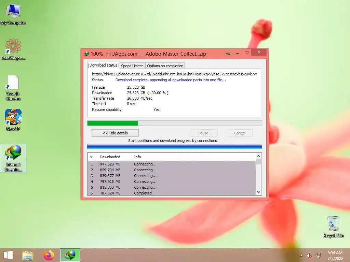Image resolution: width=350 pixels, height=262 pixels.
Task: Click the N. column header
Action: tap(93, 157)
